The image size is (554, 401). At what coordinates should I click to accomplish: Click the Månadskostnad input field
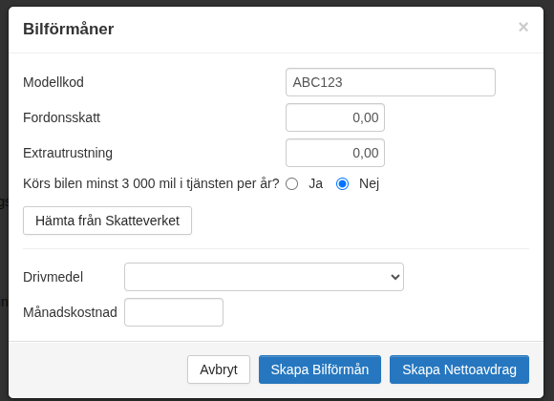174,312
